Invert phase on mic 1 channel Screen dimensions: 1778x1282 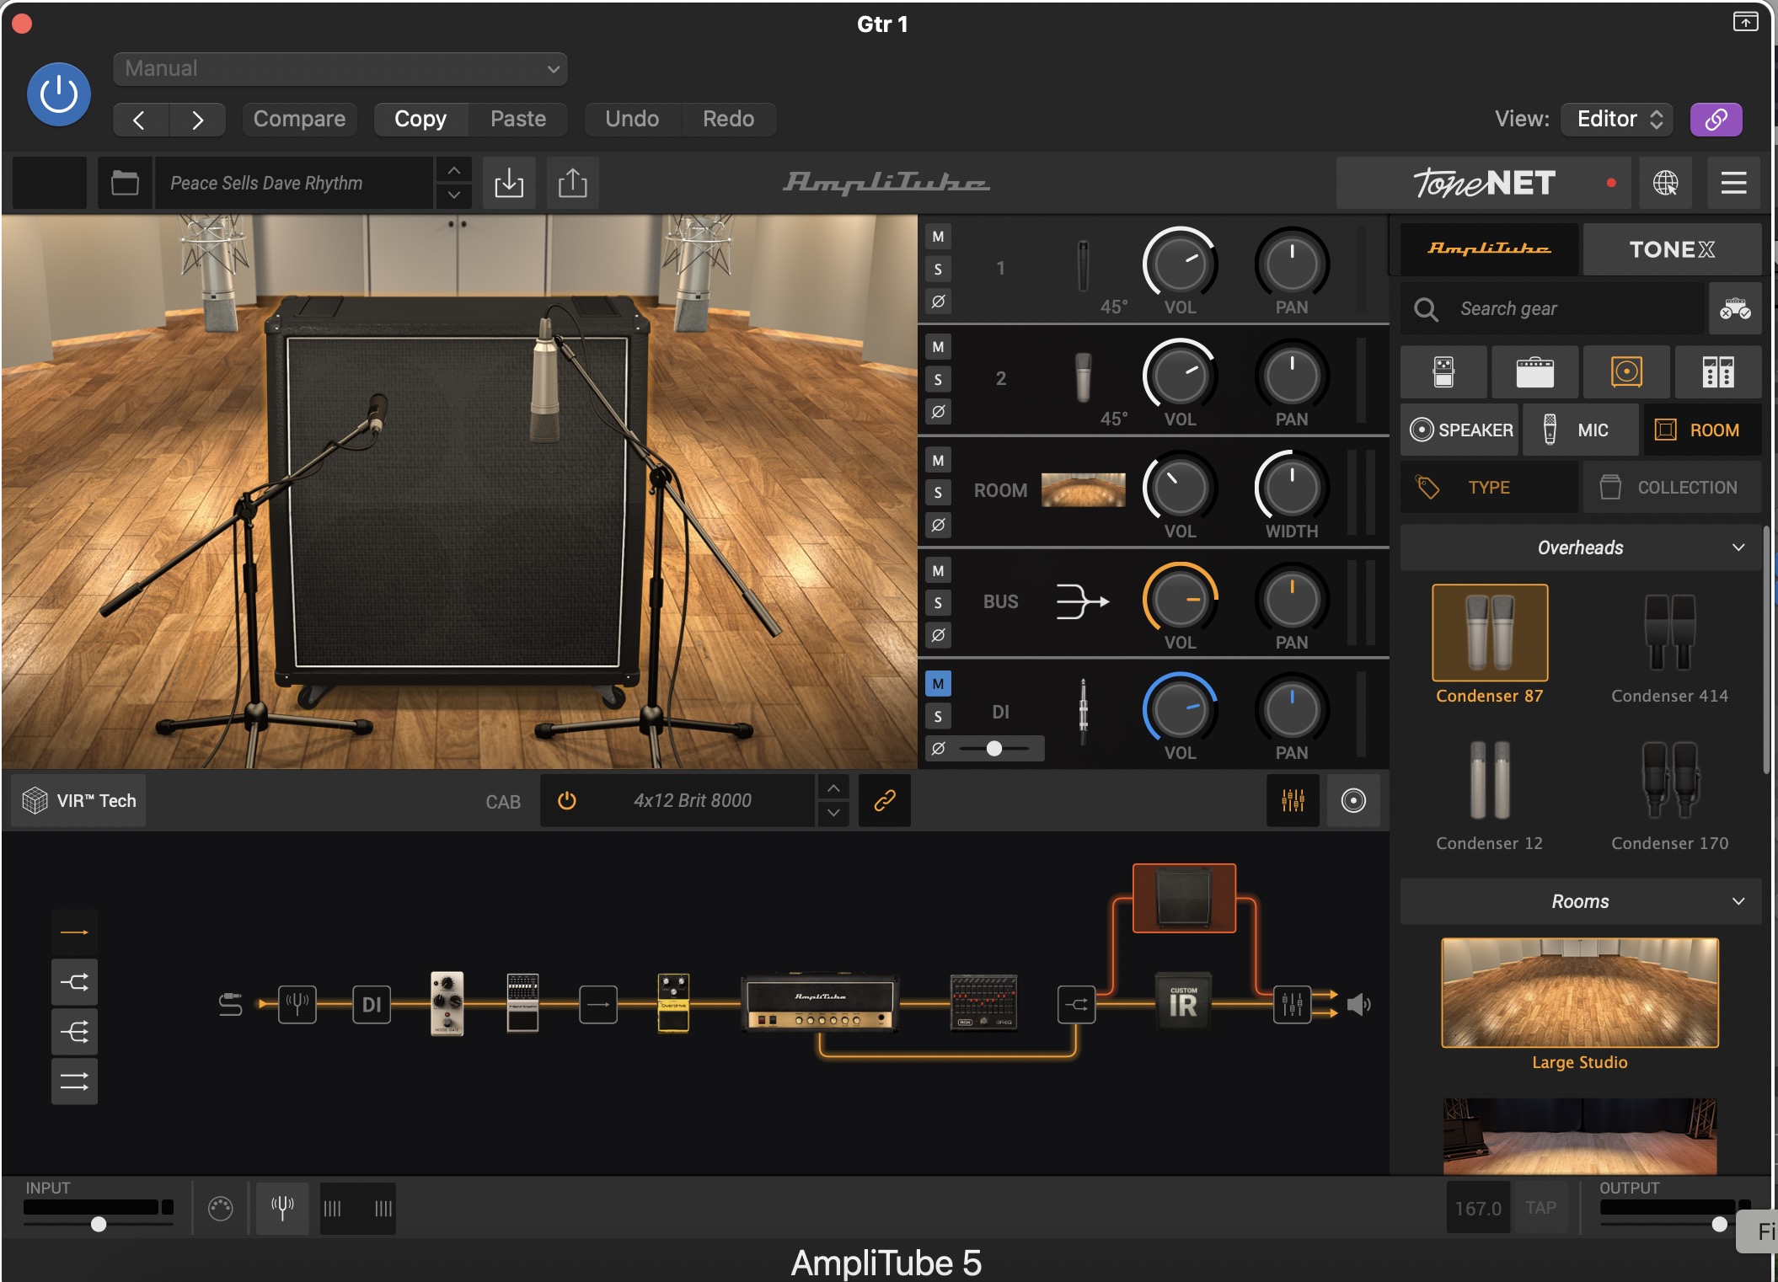pos(938,302)
